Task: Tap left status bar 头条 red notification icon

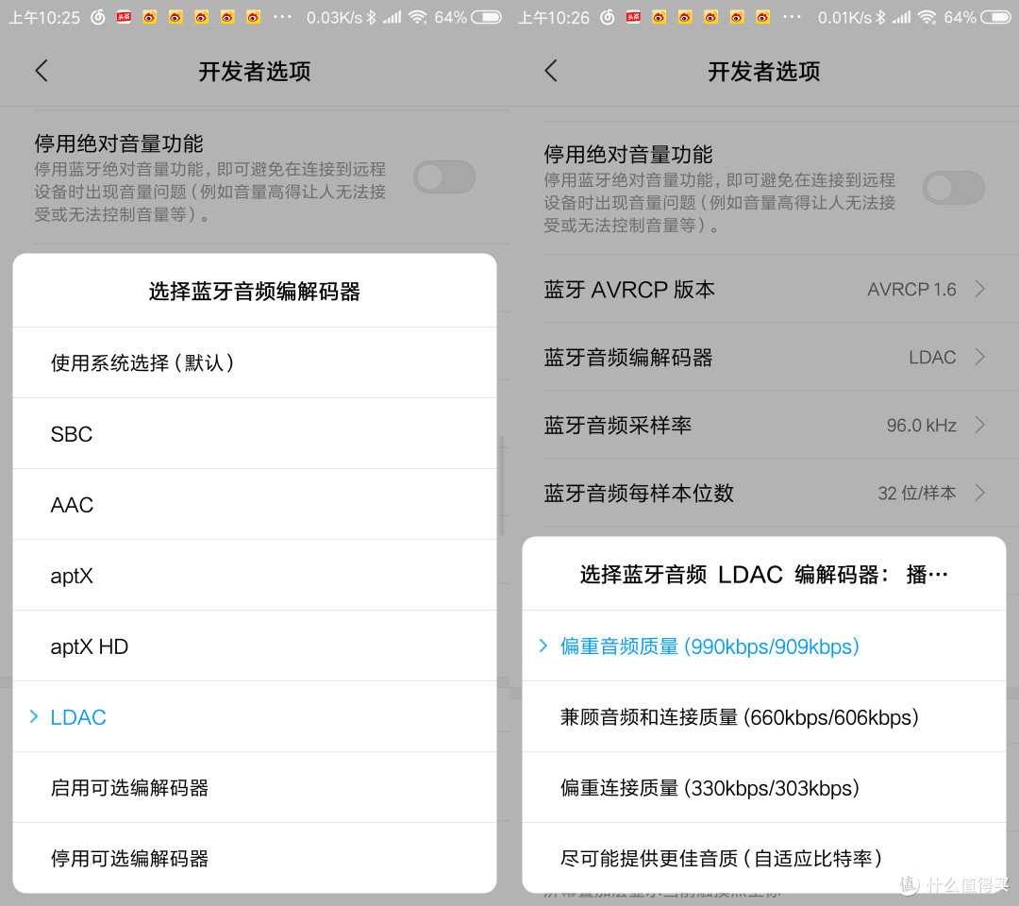Action: pos(124,17)
